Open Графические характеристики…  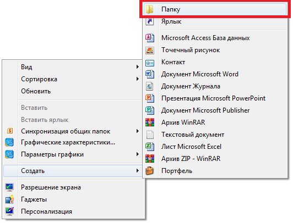click(73, 142)
